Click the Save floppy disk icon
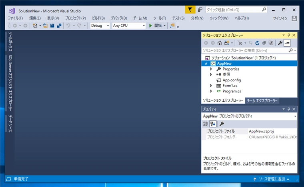 52,26
